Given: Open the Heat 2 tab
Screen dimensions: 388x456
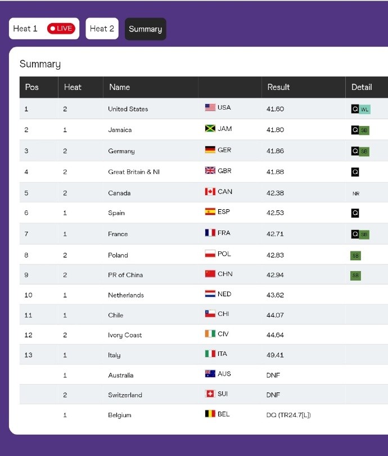Looking at the screenshot, I should click(102, 29).
